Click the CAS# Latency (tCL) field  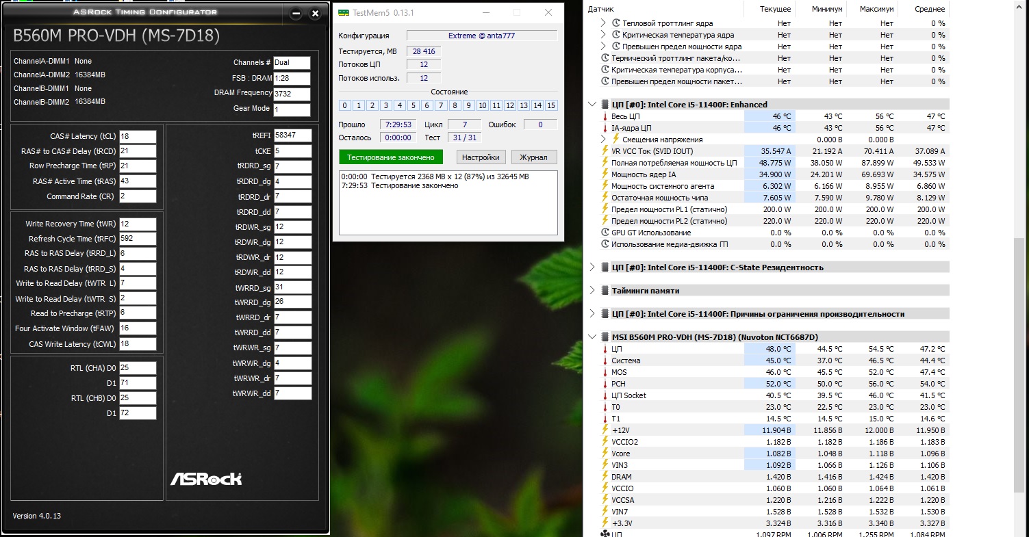point(138,136)
